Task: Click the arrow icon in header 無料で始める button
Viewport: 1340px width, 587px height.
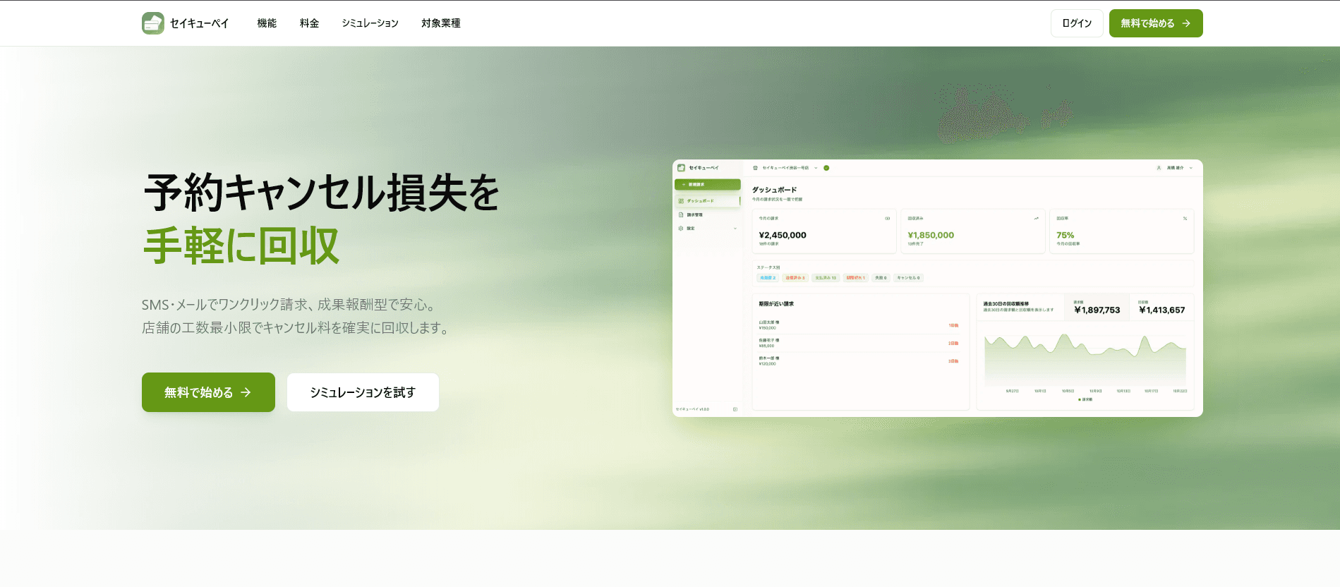Action: [1186, 23]
